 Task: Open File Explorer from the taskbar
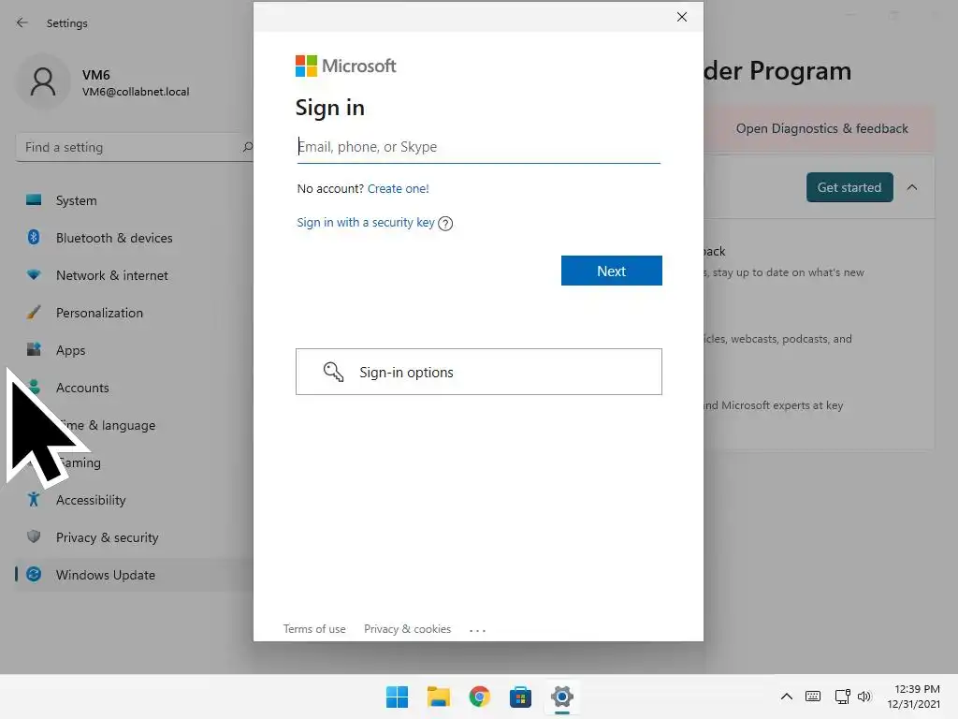438,697
